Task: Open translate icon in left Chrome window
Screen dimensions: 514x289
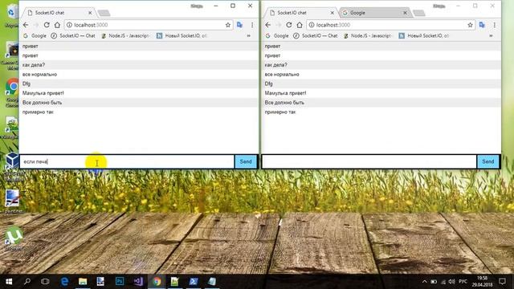Action: point(239,25)
